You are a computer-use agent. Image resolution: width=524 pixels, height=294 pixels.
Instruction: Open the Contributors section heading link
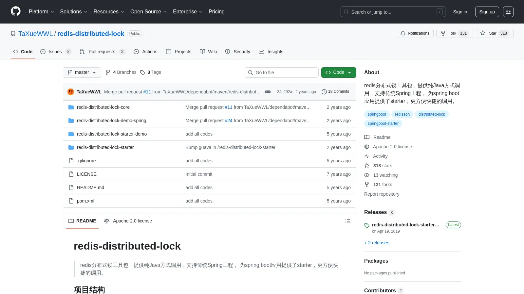(x=384, y=291)
